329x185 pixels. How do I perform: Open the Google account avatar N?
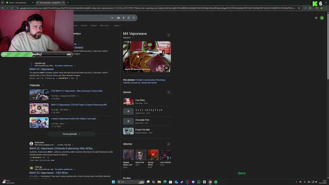pos(322,18)
